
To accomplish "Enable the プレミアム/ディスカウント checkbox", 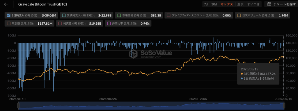I will coord(168,16).
